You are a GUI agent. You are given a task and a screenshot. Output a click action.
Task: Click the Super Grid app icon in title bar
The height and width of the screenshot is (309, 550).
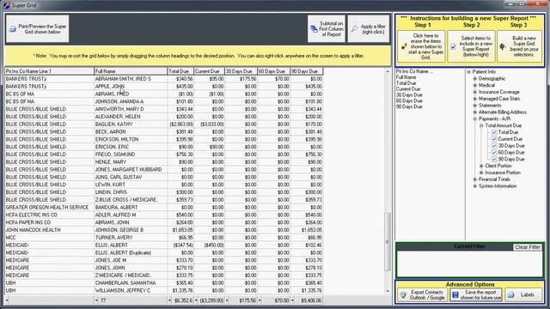click(x=6, y=5)
